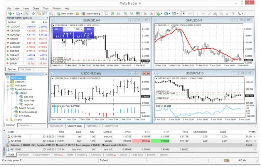Select the order 42135063 buy limit row
Image resolution: width=261 pixels, height=167 pixels.
131,149
